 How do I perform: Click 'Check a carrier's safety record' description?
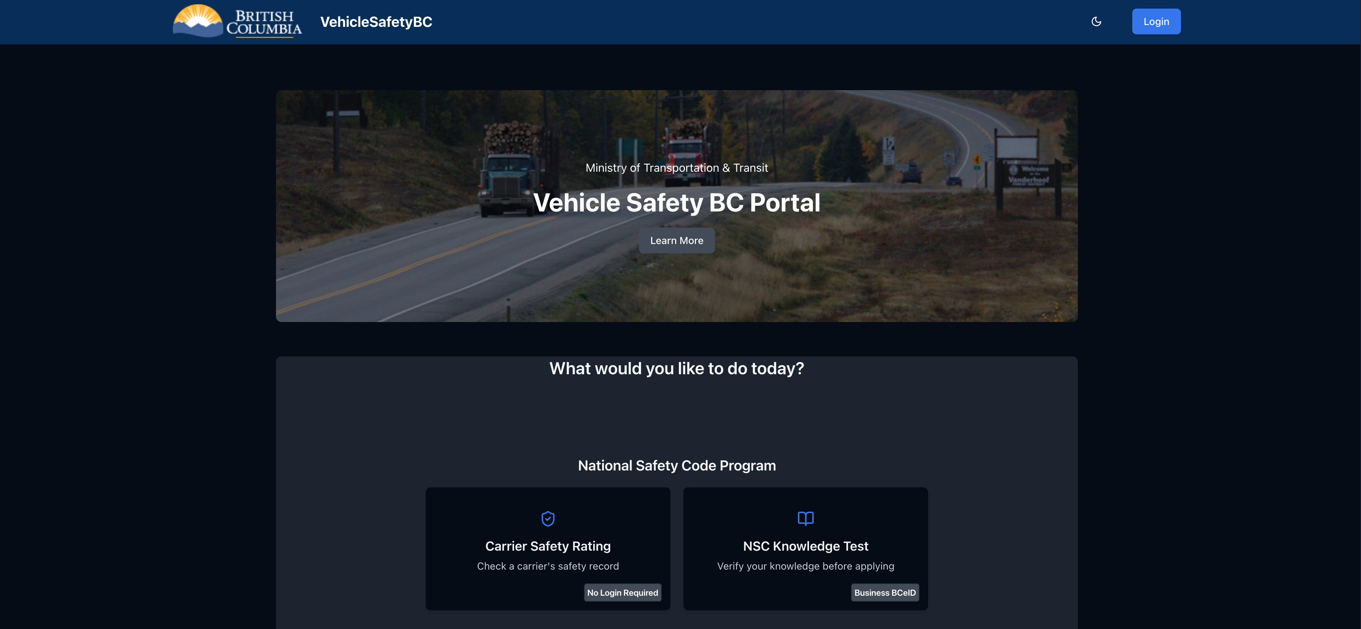pos(548,566)
